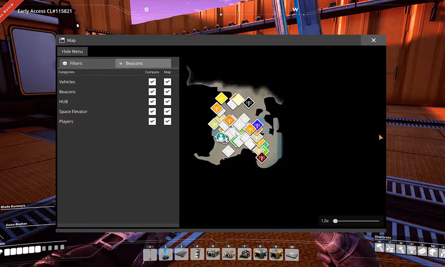
Task: Click the Space Elevator category label
Action: 73,112
